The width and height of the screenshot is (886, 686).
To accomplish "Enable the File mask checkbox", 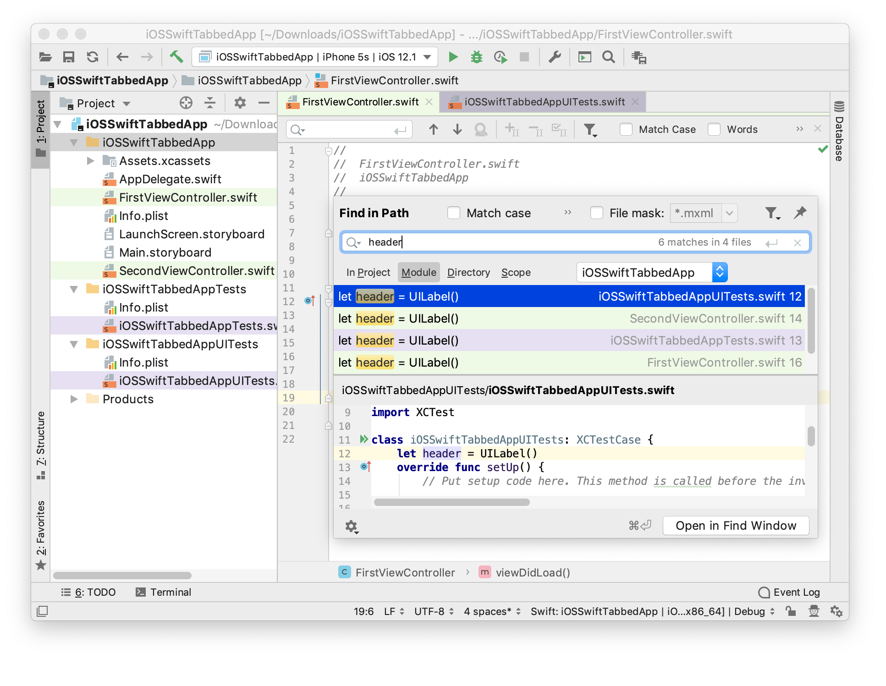I will [x=597, y=213].
